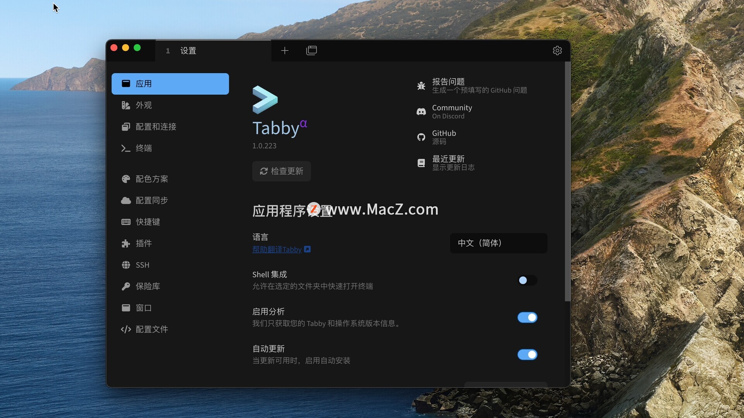Click the terminal prompt icon beside 终端

pyautogui.click(x=126, y=148)
